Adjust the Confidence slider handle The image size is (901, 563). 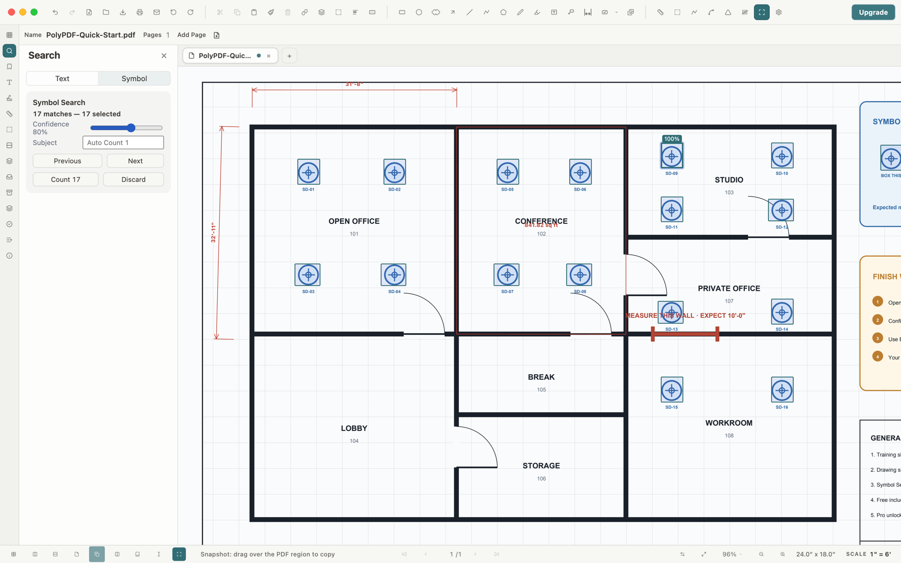131,128
